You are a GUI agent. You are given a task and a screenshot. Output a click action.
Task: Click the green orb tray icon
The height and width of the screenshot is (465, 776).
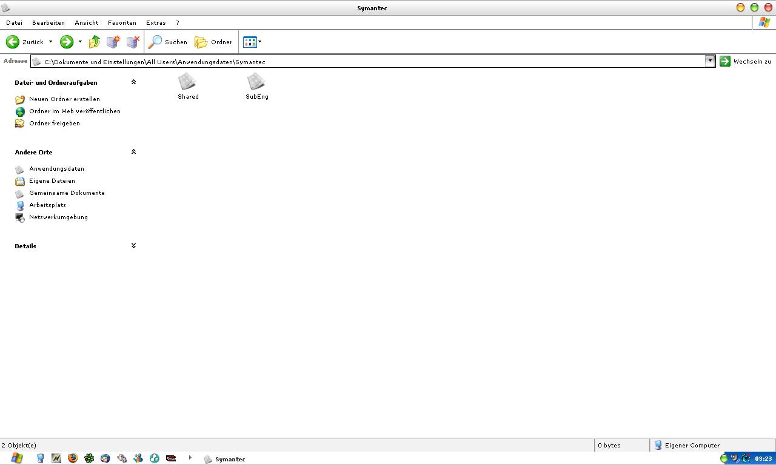pyautogui.click(x=723, y=458)
